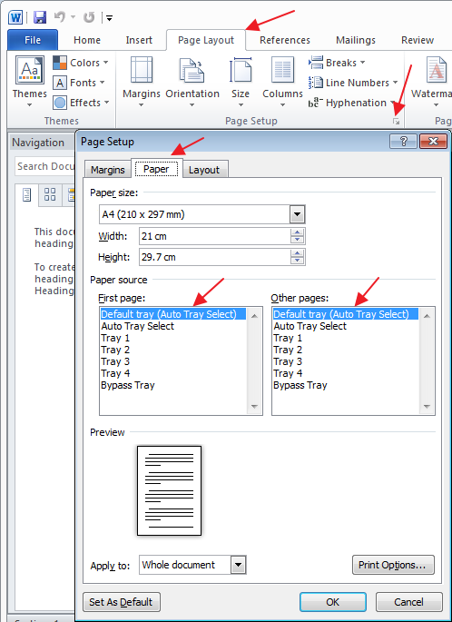Click the Help question mark button in dialog

[403, 142]
